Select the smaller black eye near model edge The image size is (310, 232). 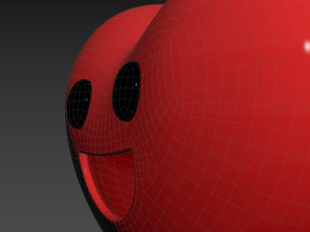tap(79, 104)
